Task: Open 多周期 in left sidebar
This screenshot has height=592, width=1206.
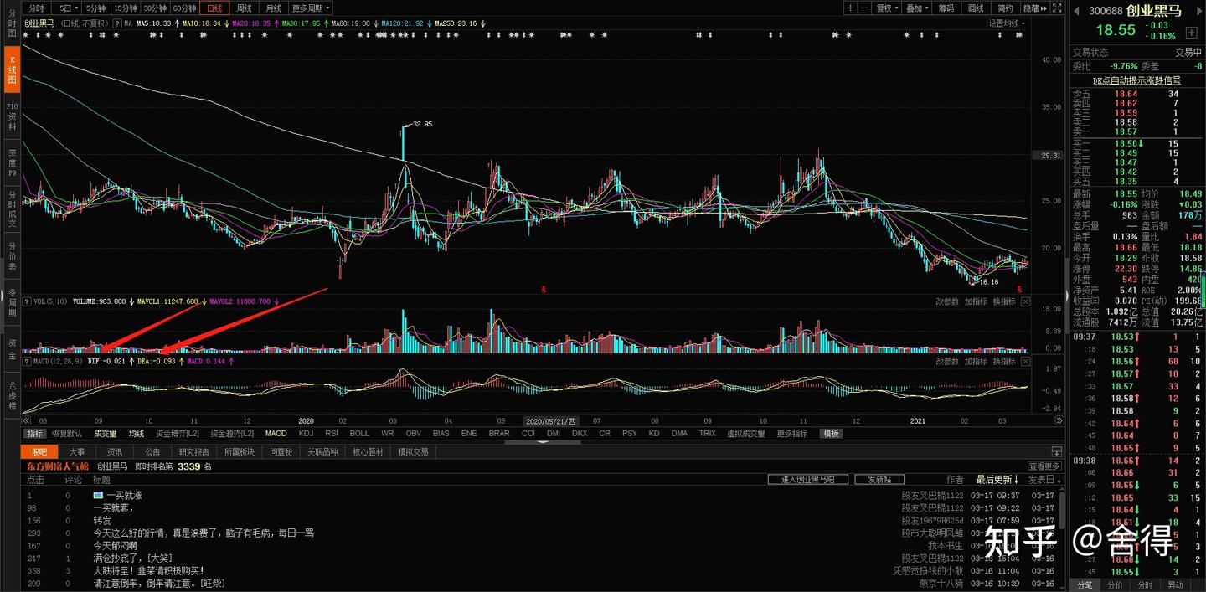Action: click(x=12, y=302)
